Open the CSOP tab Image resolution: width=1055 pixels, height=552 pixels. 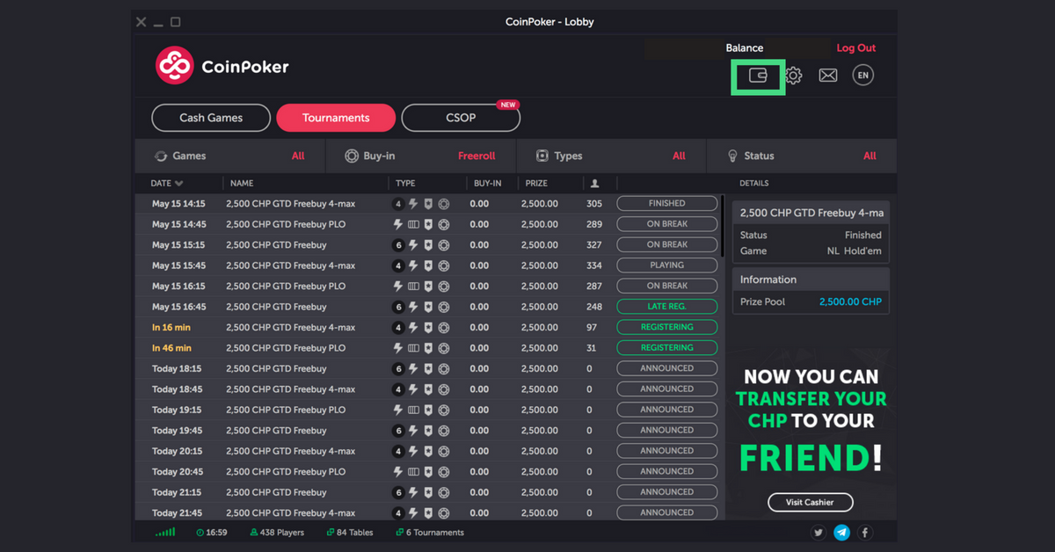461,118
